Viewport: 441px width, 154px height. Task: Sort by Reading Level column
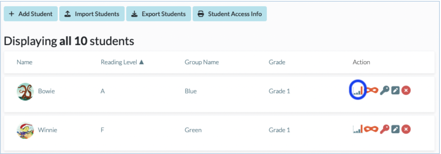pos(122,62)
